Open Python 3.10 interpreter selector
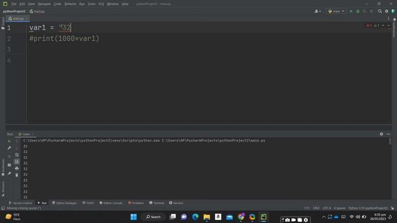397x223 pixels. tap(368, 208)
